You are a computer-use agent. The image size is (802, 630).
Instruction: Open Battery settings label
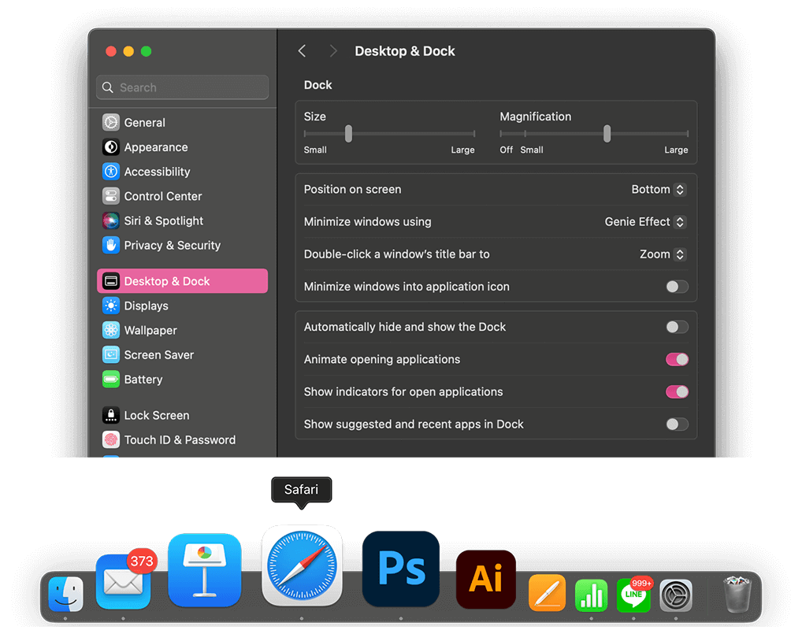point(143,380)
